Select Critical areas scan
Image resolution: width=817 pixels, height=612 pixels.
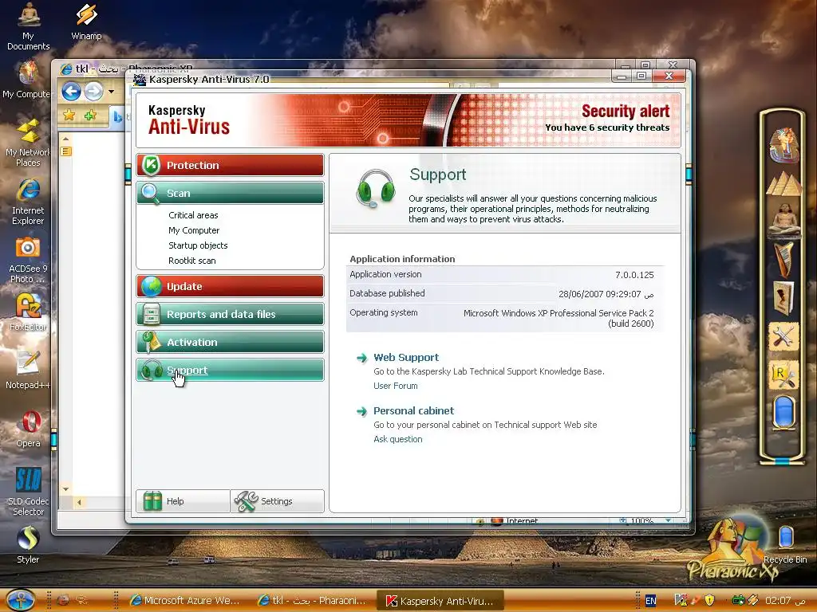(193, 215)
